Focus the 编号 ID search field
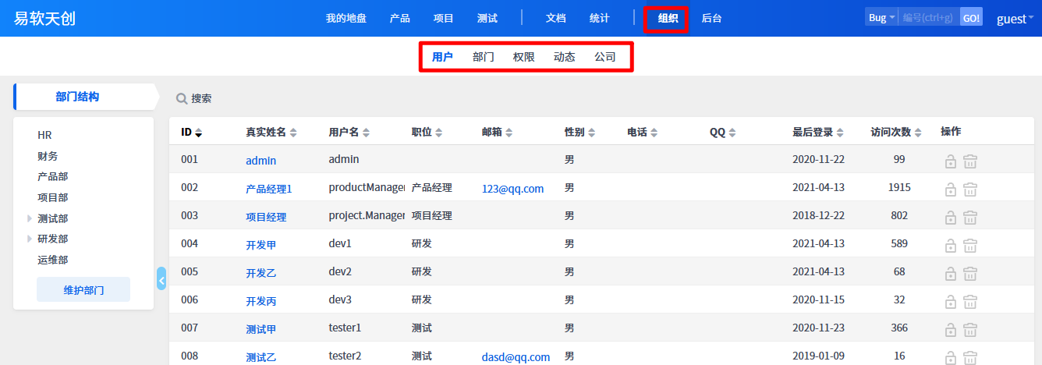Viewport: 1042px width, 365px height. coord(927,18)
